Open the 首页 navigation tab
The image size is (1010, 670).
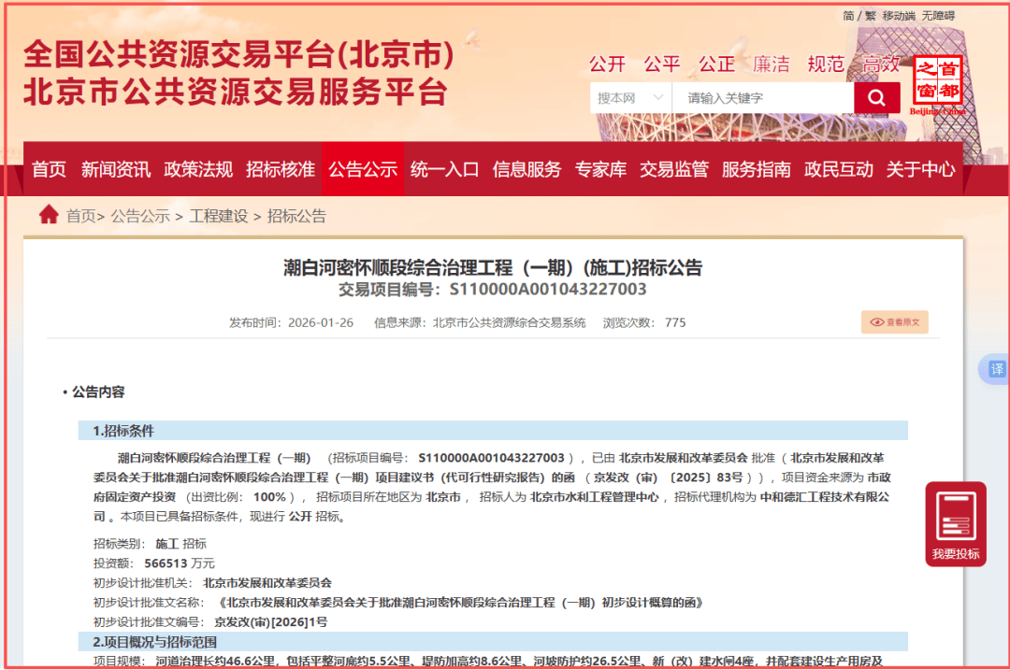[x=50, y=169]
